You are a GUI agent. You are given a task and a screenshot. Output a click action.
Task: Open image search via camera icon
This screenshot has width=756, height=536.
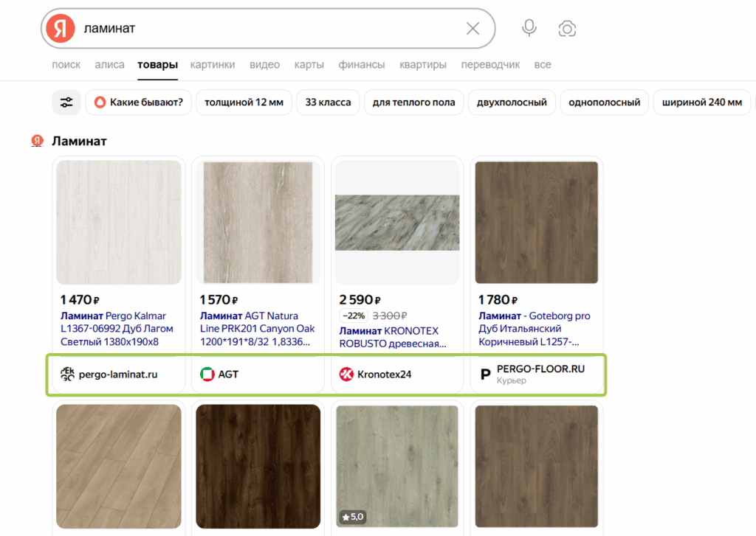click(x=567, y=29)
